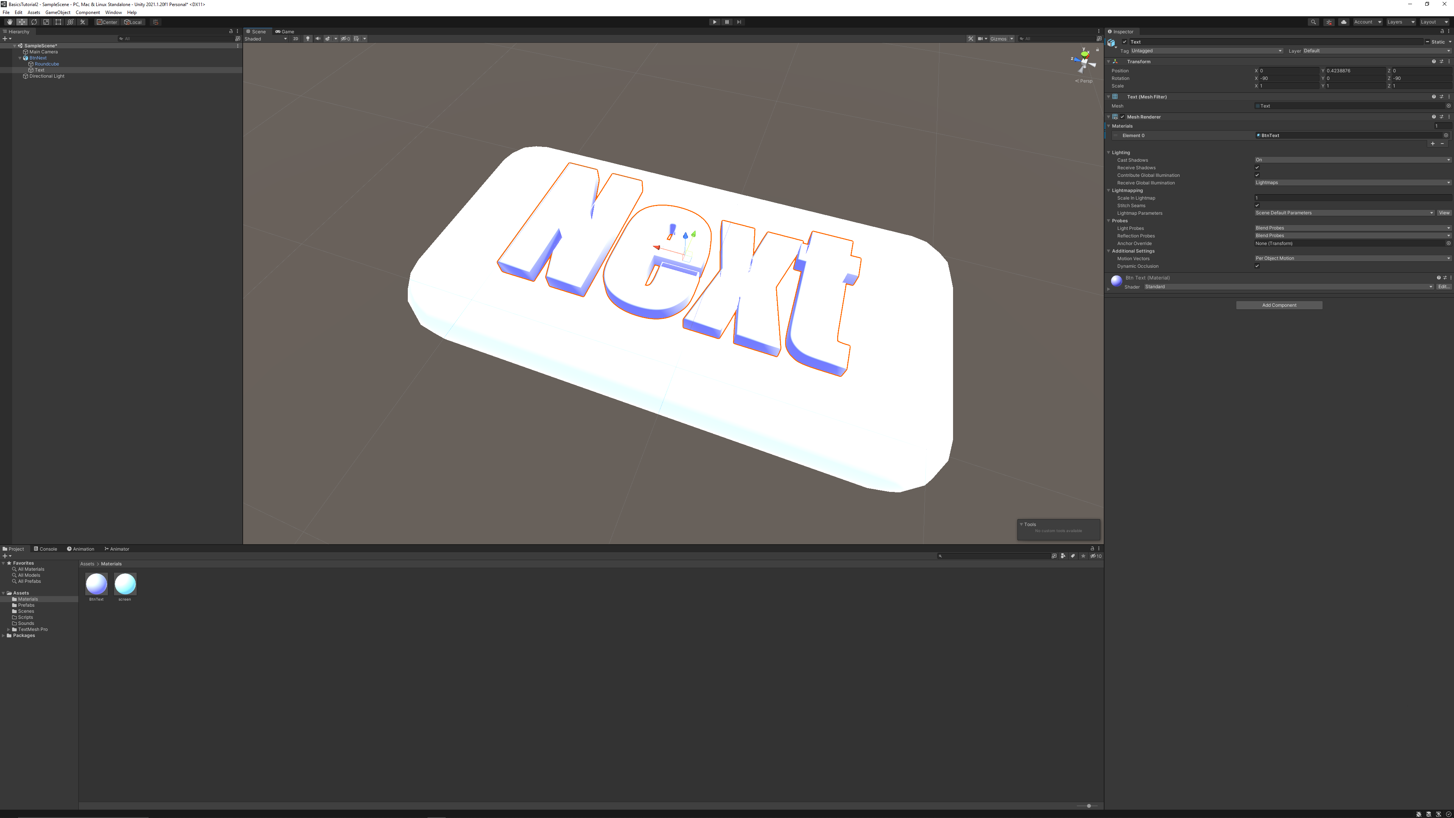Open Mesh Renderer preset settings icon
Screen dimensions: 1454x818
coord(1441,117)
